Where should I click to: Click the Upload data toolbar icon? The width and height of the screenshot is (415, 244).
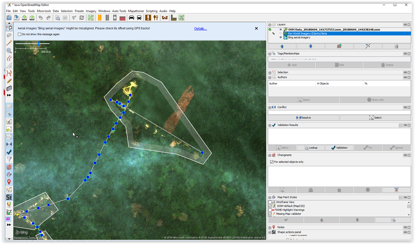32,17
